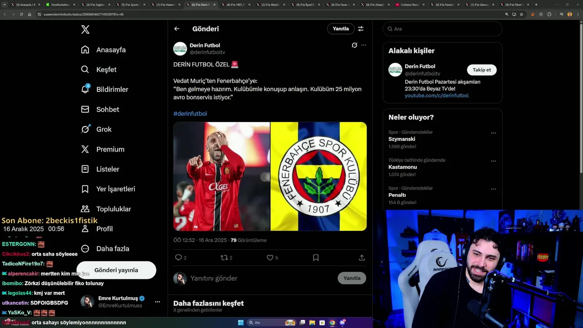Open Microsoft Store from taskbar

click(x=322, y=323)
